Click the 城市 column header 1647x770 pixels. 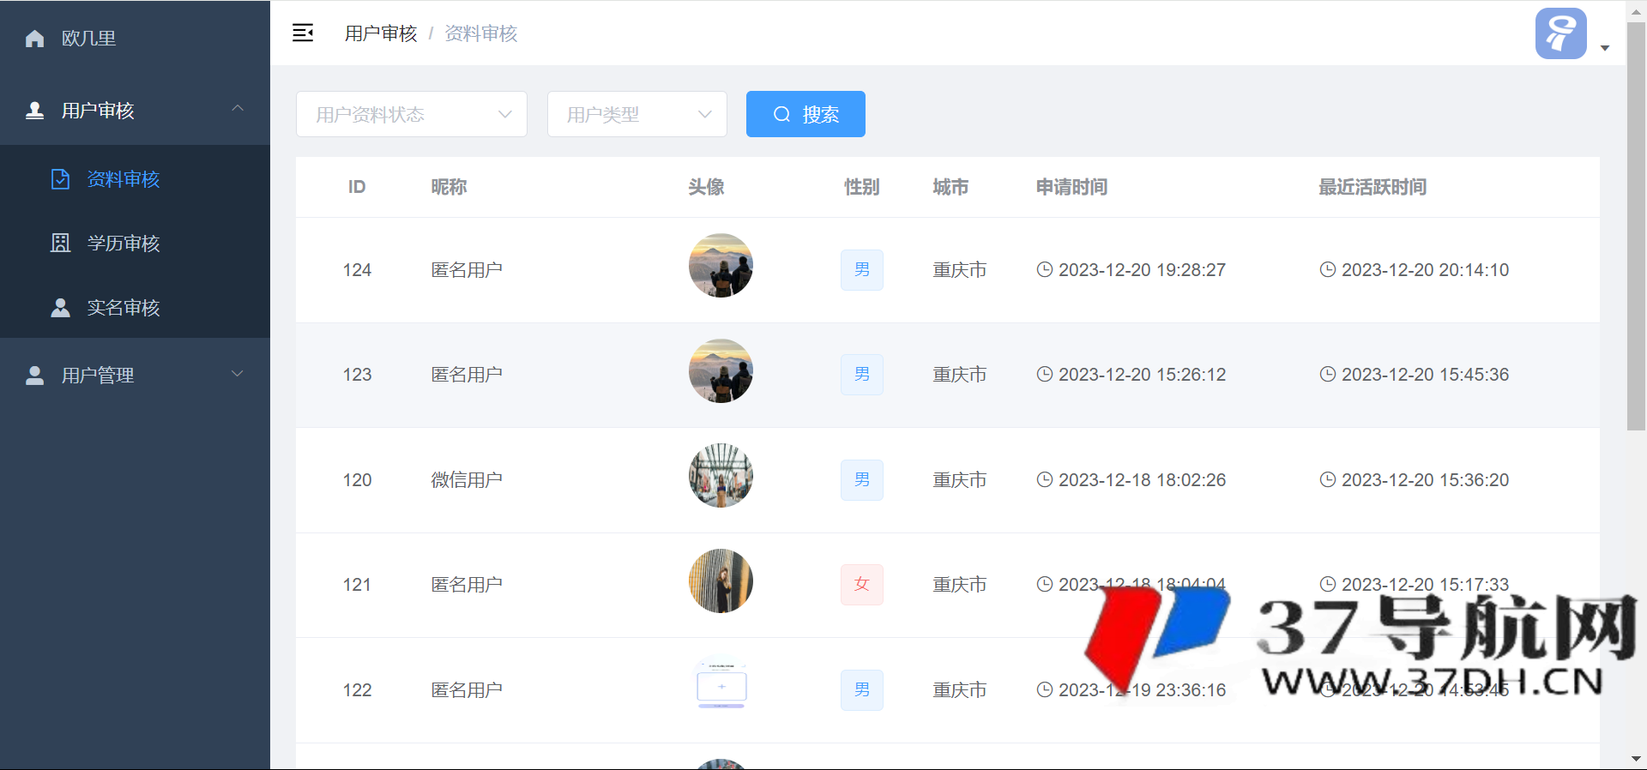point(950,187)
